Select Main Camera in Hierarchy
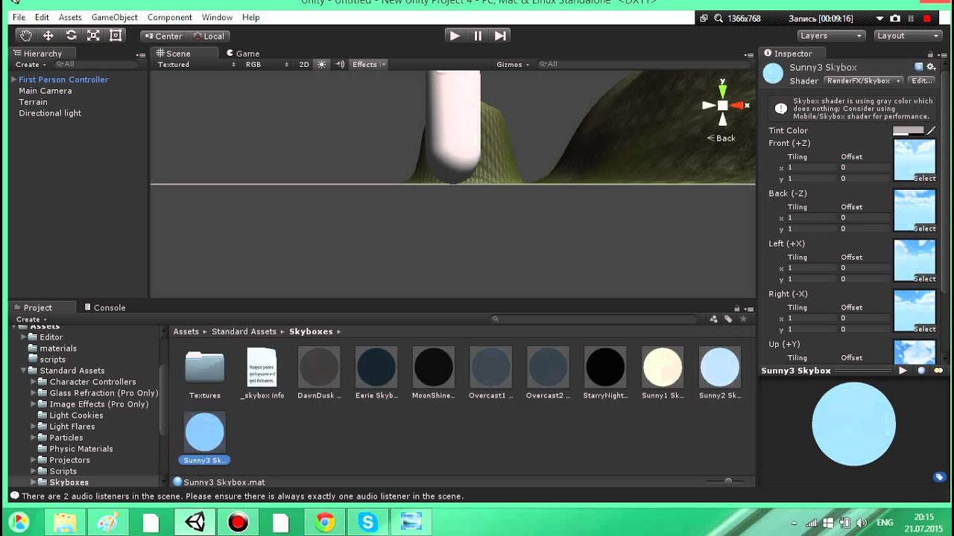954x536 pixels. [45, 91]
